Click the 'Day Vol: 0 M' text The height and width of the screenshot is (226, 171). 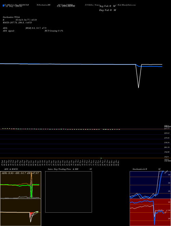(107, 10)
